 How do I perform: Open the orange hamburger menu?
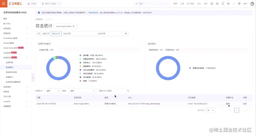[4, 4]
